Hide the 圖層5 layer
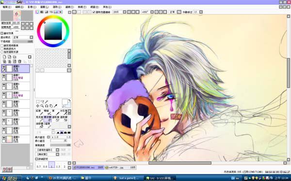291x181 pixels. (x=4, y=102)
